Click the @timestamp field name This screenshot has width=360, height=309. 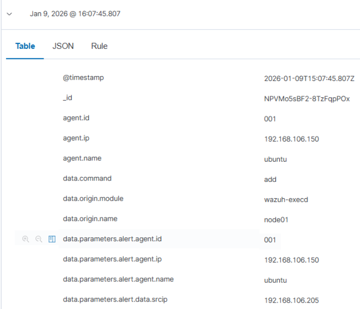(x=83, y=78)
